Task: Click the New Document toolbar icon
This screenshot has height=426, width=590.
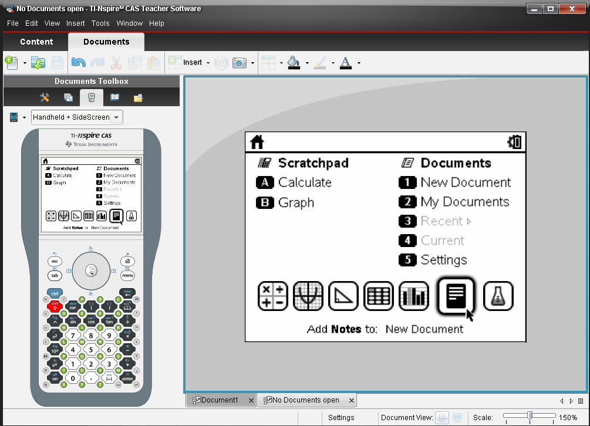Action: 11,63
